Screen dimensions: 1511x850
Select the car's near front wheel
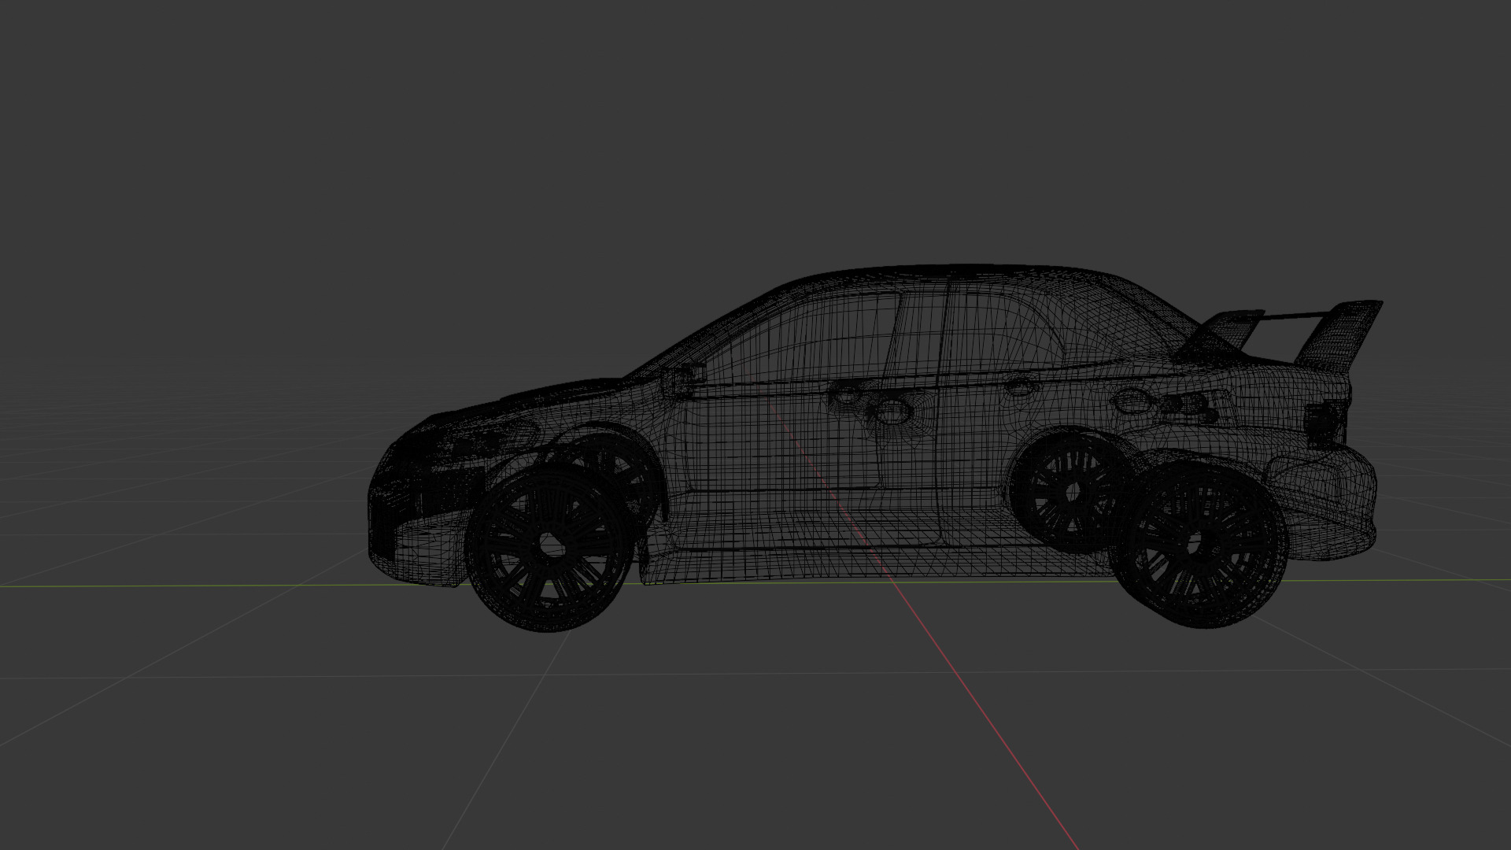pos(549,548)
